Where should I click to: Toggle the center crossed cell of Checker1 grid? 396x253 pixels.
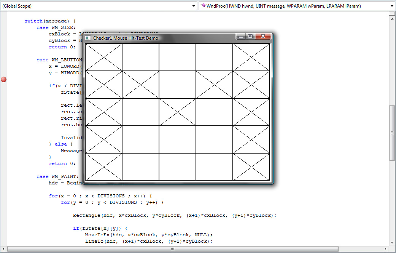pyautogui.click(x=178, y=112)
